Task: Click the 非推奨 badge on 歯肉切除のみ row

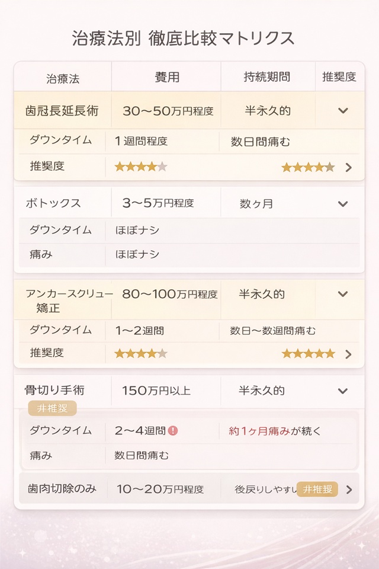Action: click(x=316, y=490)
